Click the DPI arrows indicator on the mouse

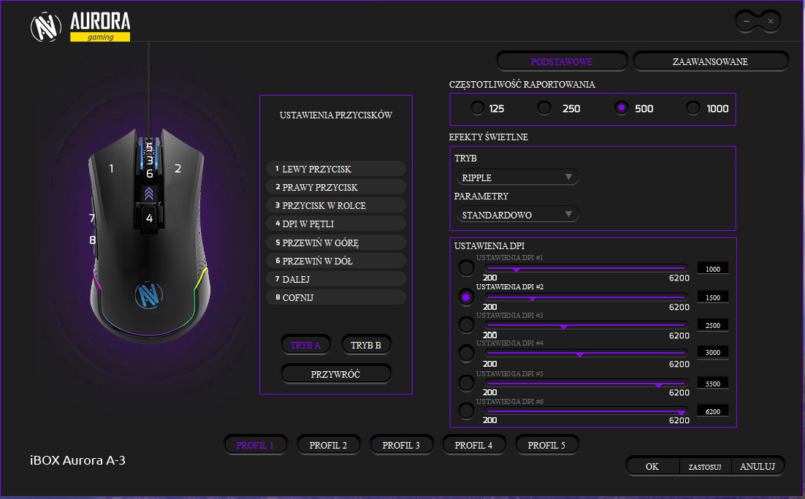point(149,193)
